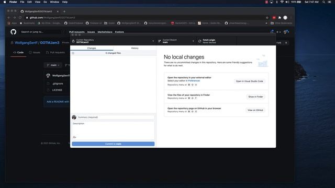Image resolution: width=335 pixels, height=188 pixels.
Task: Click the github.com address bar
Action: 146,18
